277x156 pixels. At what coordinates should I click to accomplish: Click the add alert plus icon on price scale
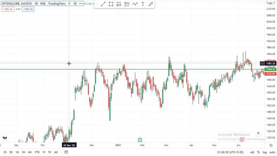coord(262,63)
